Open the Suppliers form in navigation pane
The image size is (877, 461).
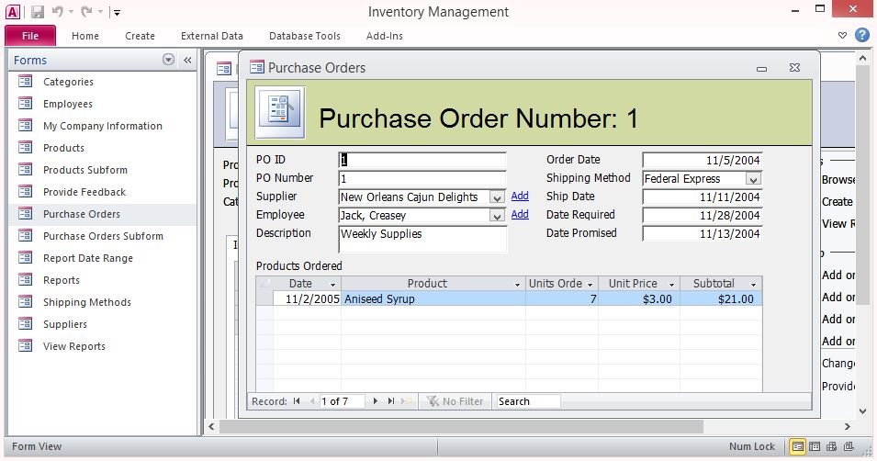pos(64,324)
